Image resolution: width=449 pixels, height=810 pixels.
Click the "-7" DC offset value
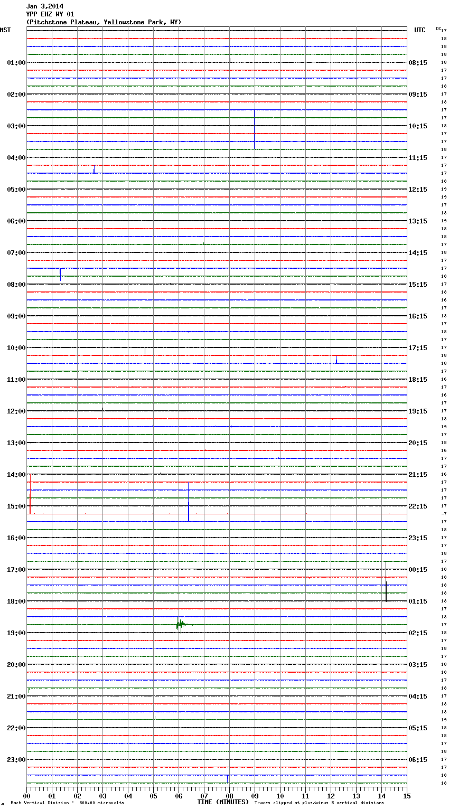(x=444, y=514)
